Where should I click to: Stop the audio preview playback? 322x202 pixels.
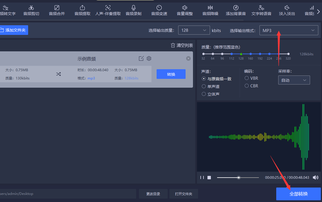point(209,177)
